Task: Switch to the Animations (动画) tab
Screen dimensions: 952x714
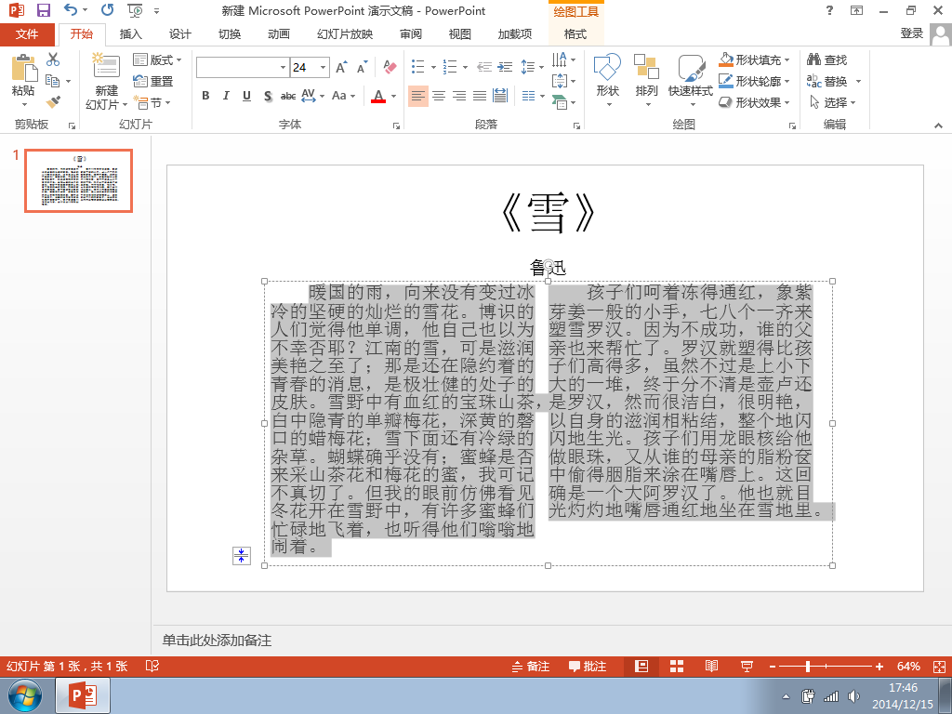Action: pyautogui.click(x=279, y=34)
